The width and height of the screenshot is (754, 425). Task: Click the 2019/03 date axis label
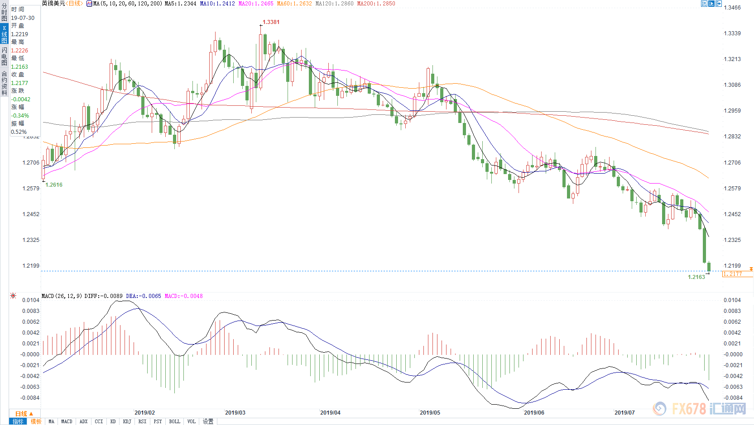[235, 413]
